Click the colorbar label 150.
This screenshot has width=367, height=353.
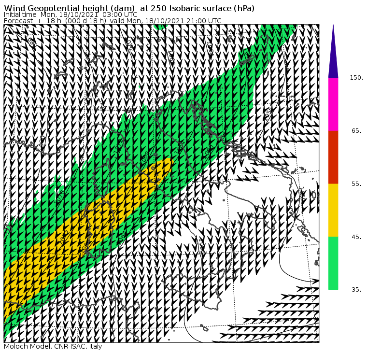pyautogui.click(x=356, y=77)
